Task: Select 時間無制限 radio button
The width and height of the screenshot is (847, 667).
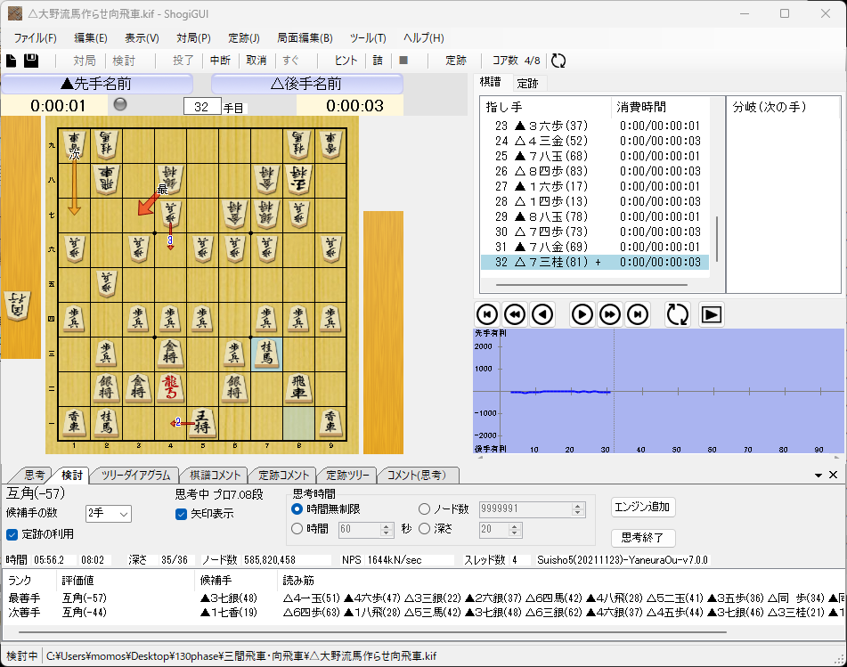Action: [297, 508]
